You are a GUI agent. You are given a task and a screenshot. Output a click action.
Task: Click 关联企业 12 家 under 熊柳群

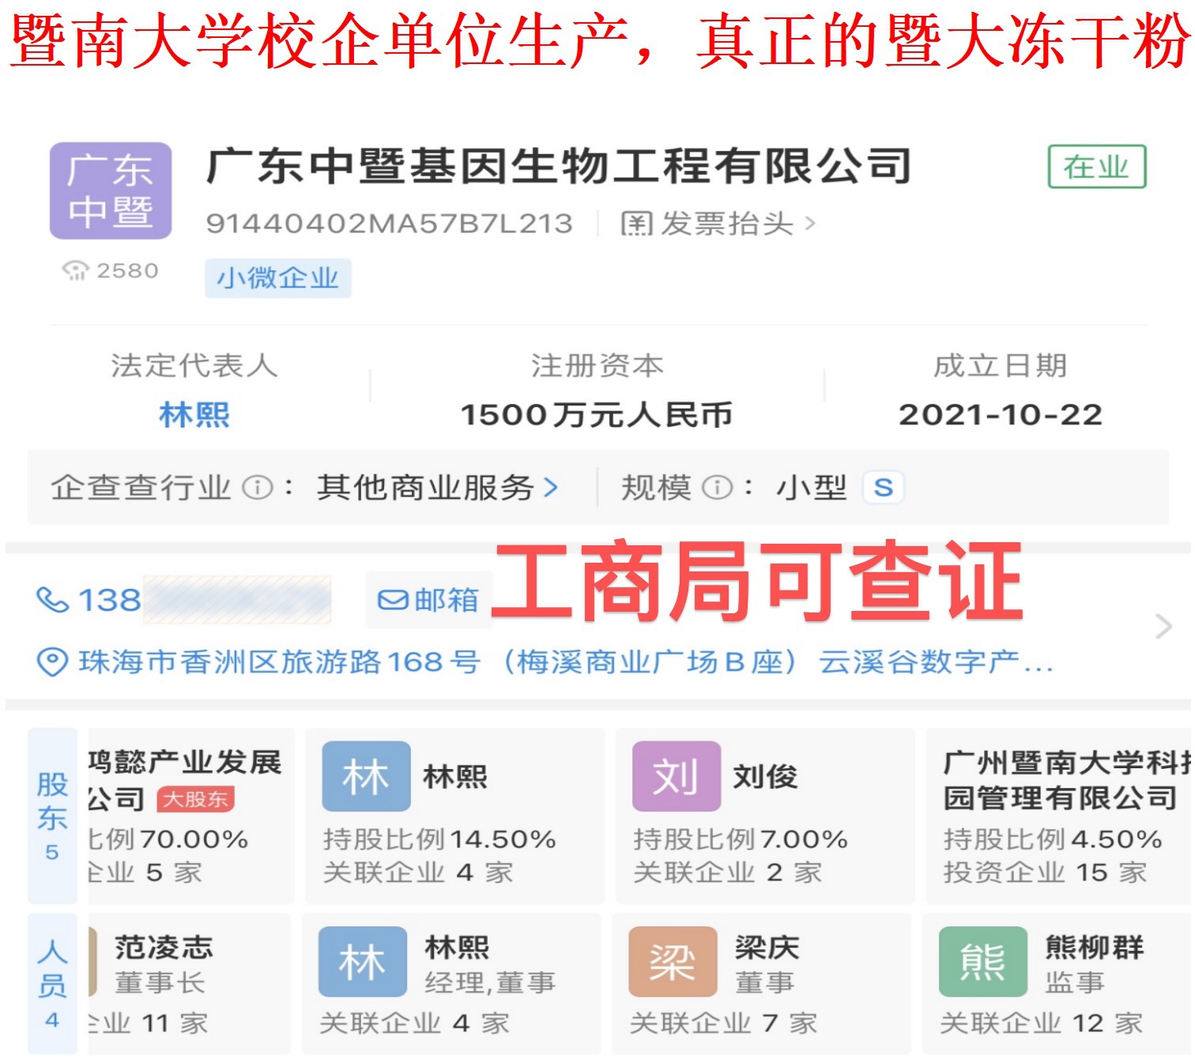1042,1023
